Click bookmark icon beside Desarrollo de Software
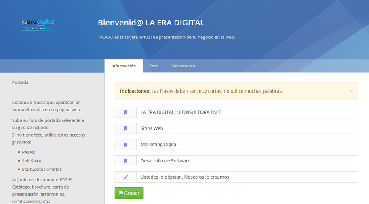This screenshot has width=369, height=204. (126, 161)
